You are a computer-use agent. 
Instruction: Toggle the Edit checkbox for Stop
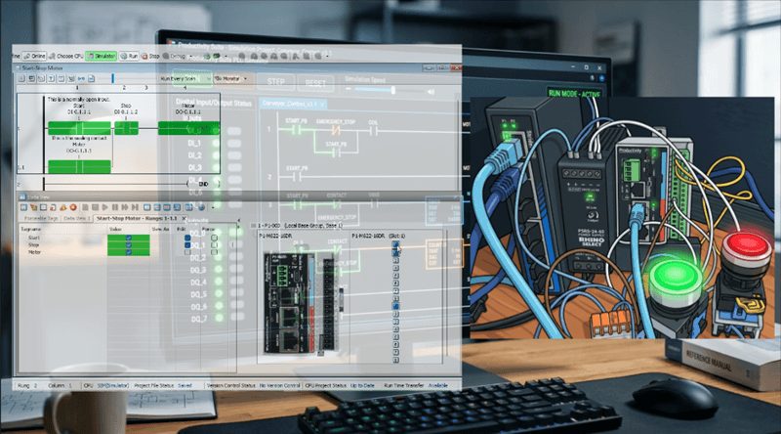click(x=187, y=245)
